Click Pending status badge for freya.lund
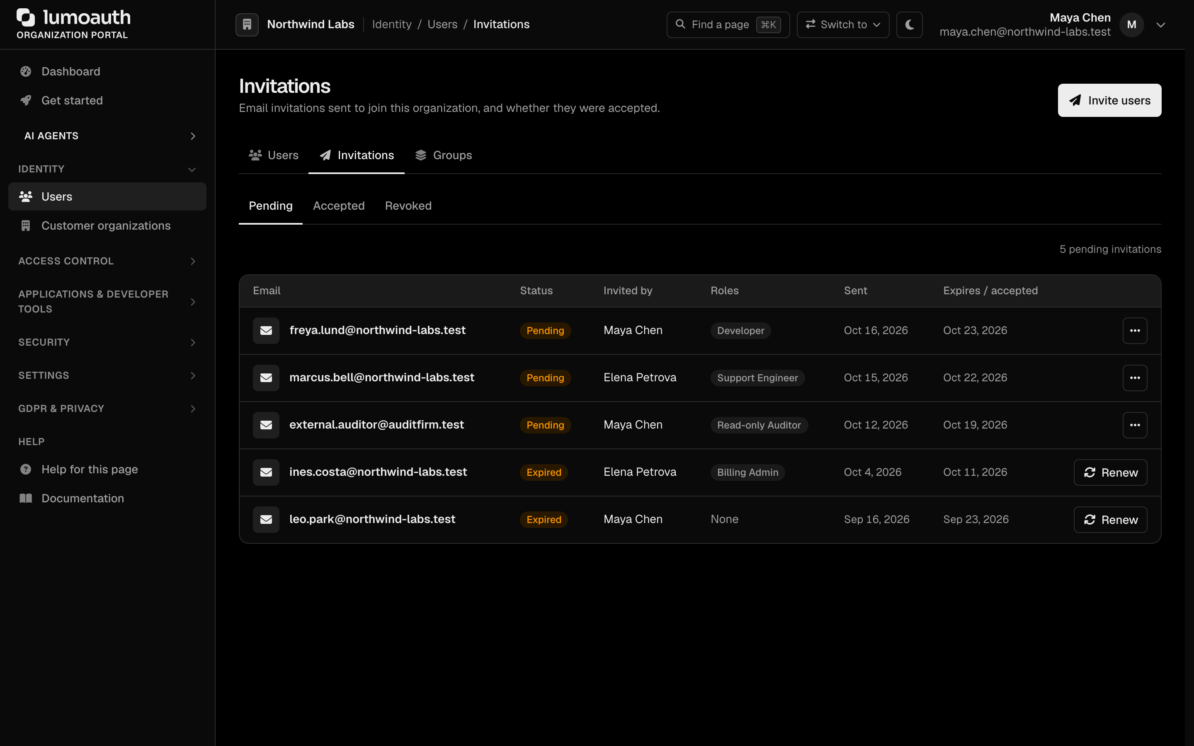Image resolution: width=1194 pixels, height=746 pixels. 545,331
